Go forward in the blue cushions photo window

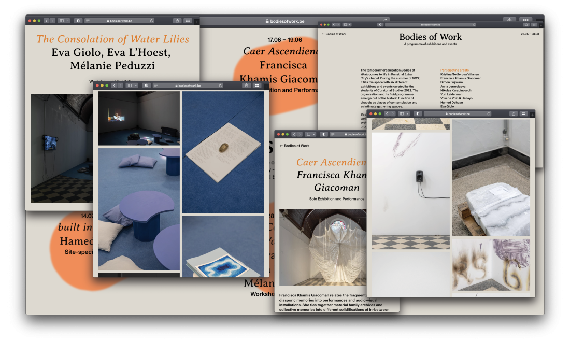(120, 85)
